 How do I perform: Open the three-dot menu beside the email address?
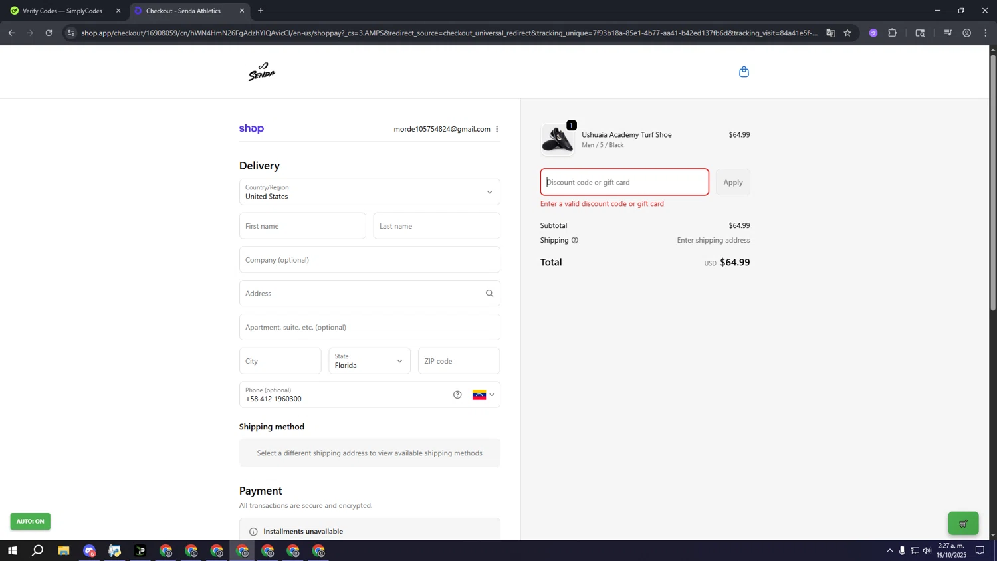(497, 129)
